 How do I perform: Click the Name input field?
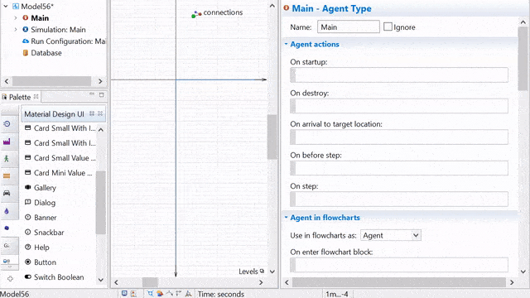coord(348,26)
